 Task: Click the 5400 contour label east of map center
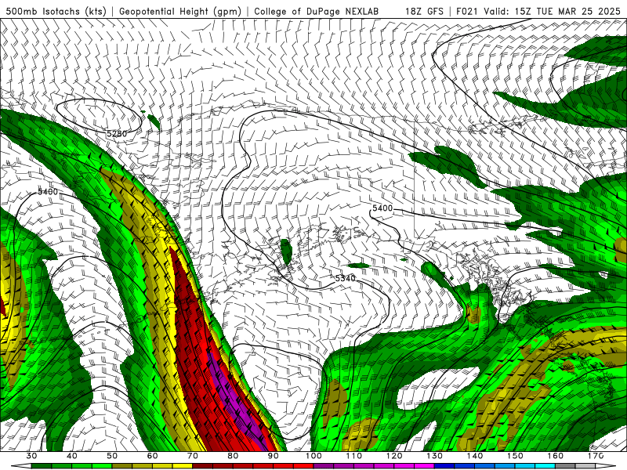(382, 208)
